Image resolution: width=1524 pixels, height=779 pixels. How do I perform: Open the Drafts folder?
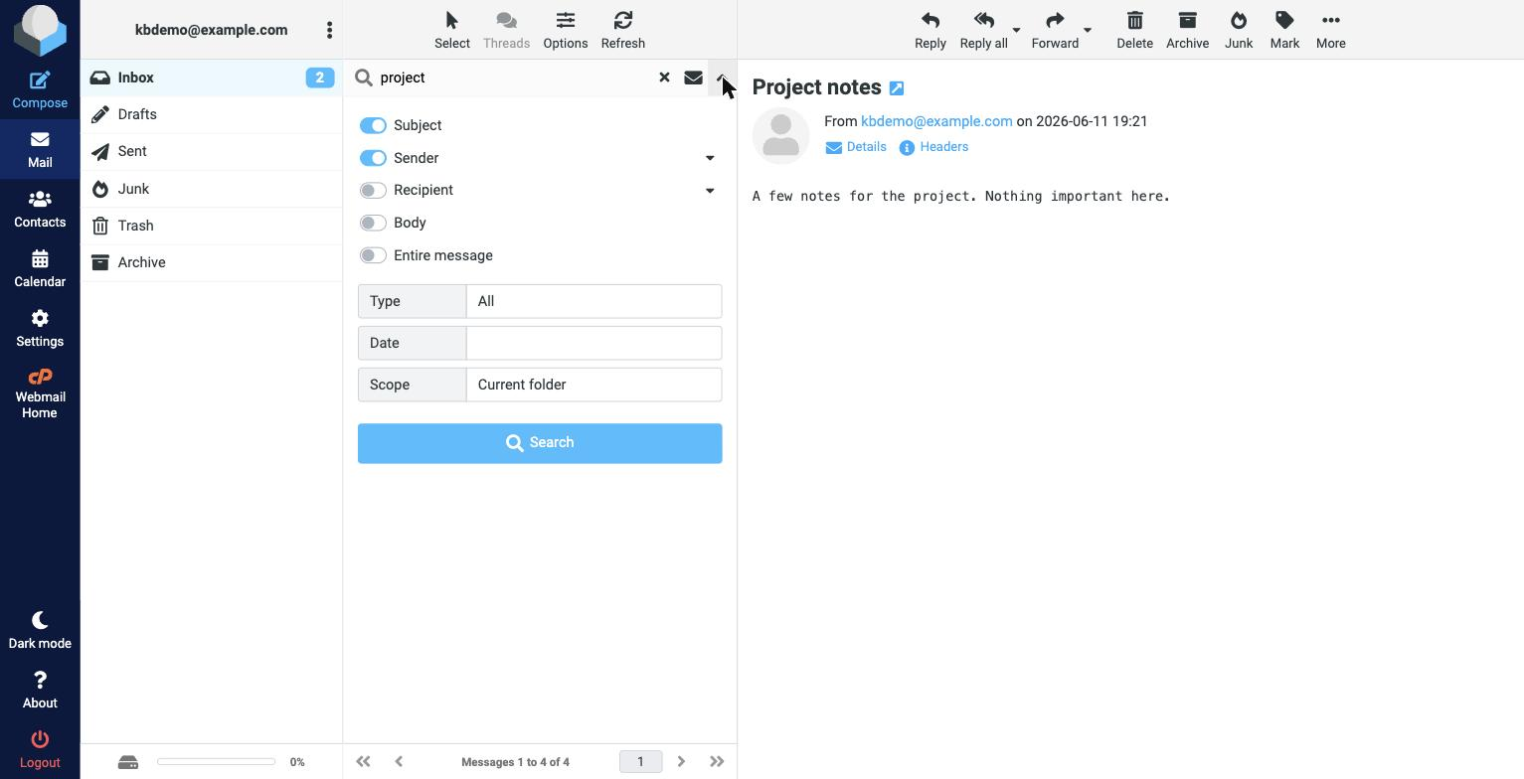click(211, 114)
